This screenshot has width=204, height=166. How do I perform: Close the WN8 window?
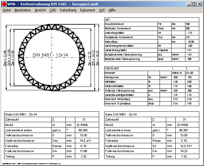pyautogui.click(x=199, y=4)
